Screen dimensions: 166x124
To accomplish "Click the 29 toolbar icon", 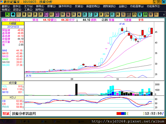I will [x=107, y=14].
